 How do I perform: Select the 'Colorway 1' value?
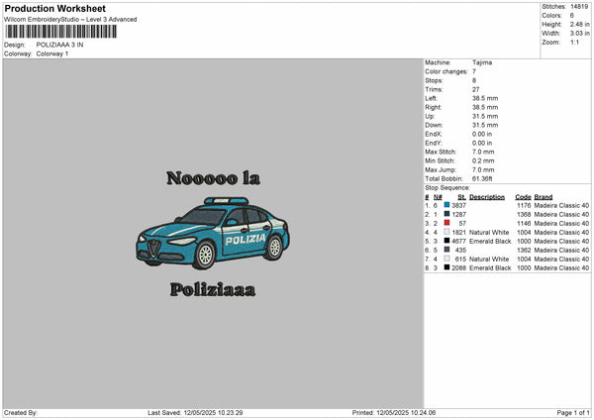point(52,53)
